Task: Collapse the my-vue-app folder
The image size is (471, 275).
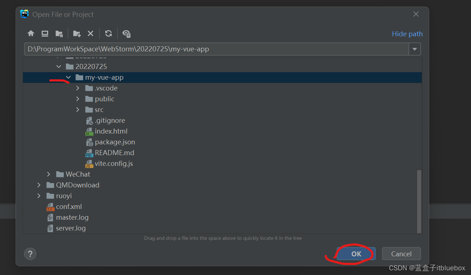Action: (x=68, y=77)
